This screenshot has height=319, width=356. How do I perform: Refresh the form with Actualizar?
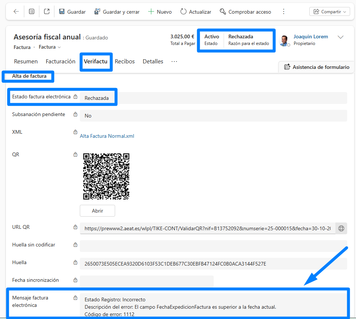click(x=196, y=12)
